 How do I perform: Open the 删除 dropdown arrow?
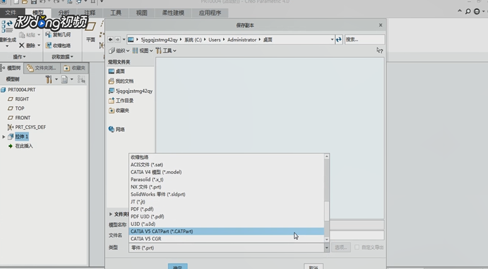39,45
